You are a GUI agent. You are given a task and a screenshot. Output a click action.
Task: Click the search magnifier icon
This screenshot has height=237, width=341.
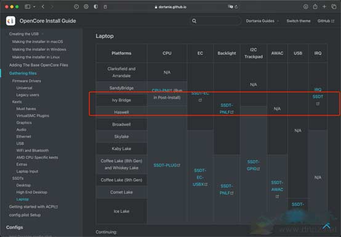[195, 21]
